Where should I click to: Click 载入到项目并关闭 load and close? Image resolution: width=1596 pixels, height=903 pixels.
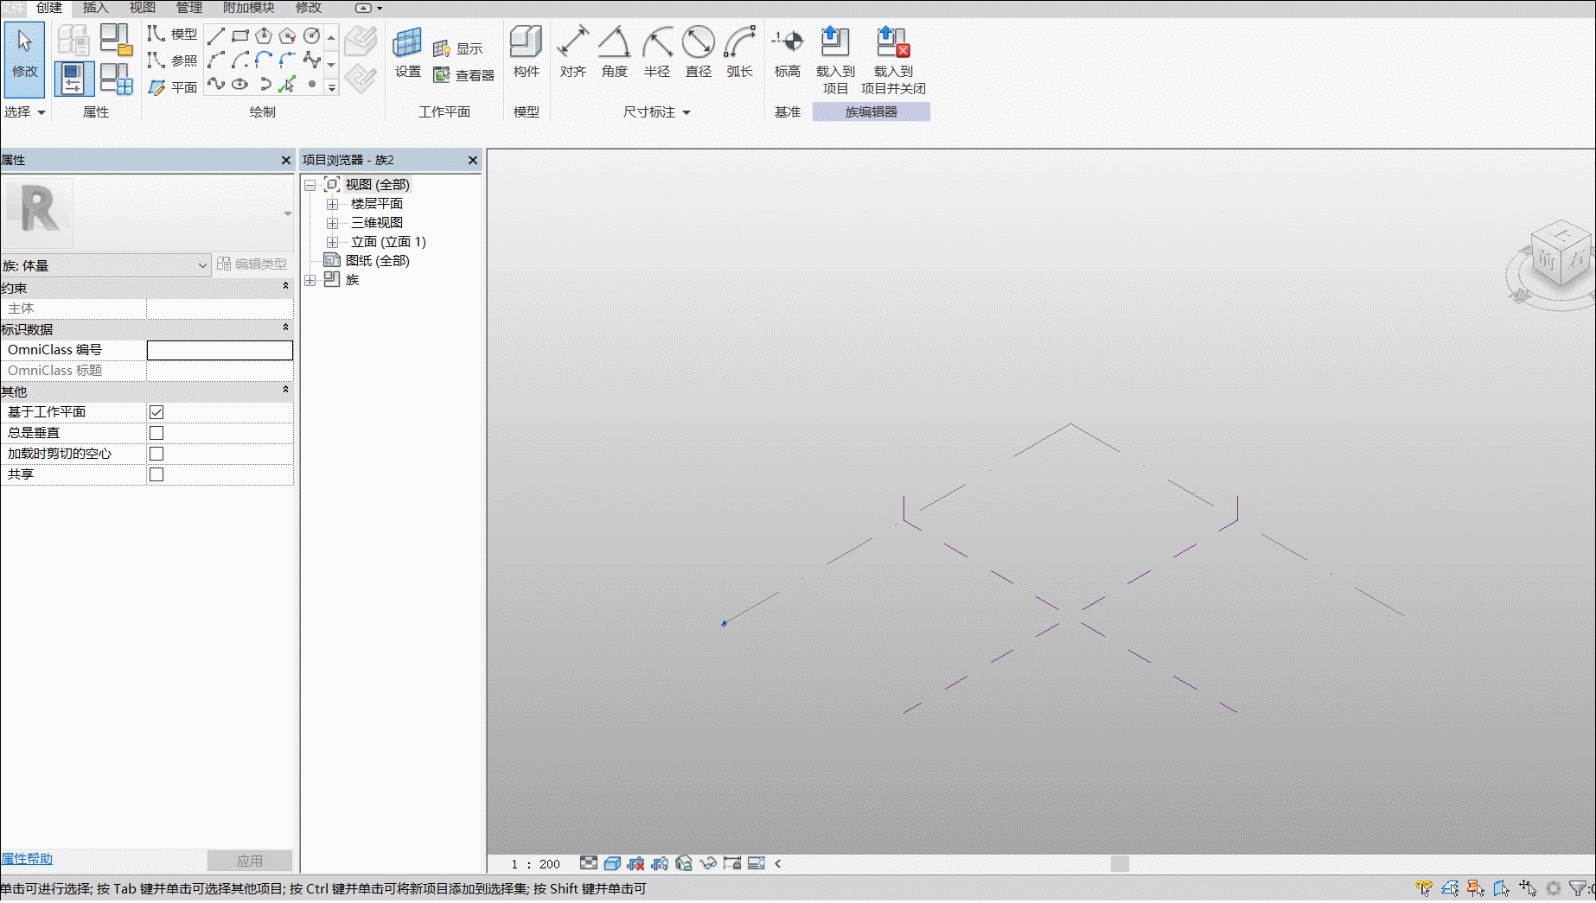pos(893,60)
